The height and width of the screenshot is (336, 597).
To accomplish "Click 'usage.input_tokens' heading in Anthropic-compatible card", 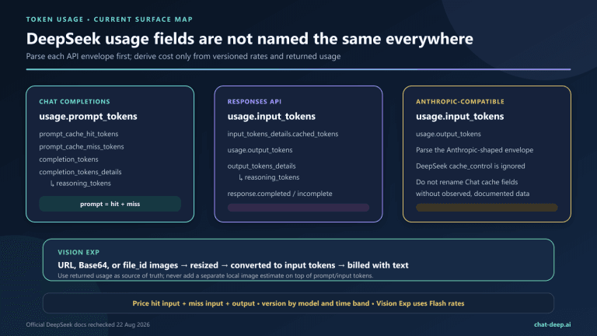I will click(460, 117).
